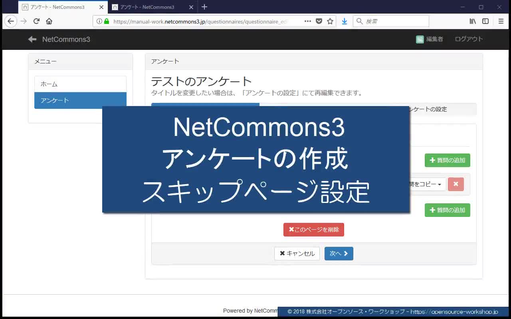
Task: Select the first アンケート - NetCommons3 tab
Action: click(63, 7)
